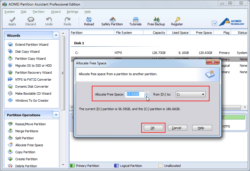Open the Settings menu
The height and width of the screenshot is (171, 250).
click(x=72, y=12)
